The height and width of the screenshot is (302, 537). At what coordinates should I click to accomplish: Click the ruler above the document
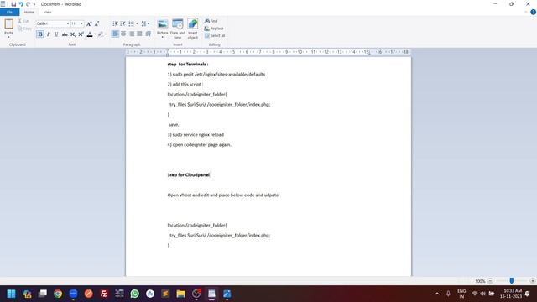point(268,52)
